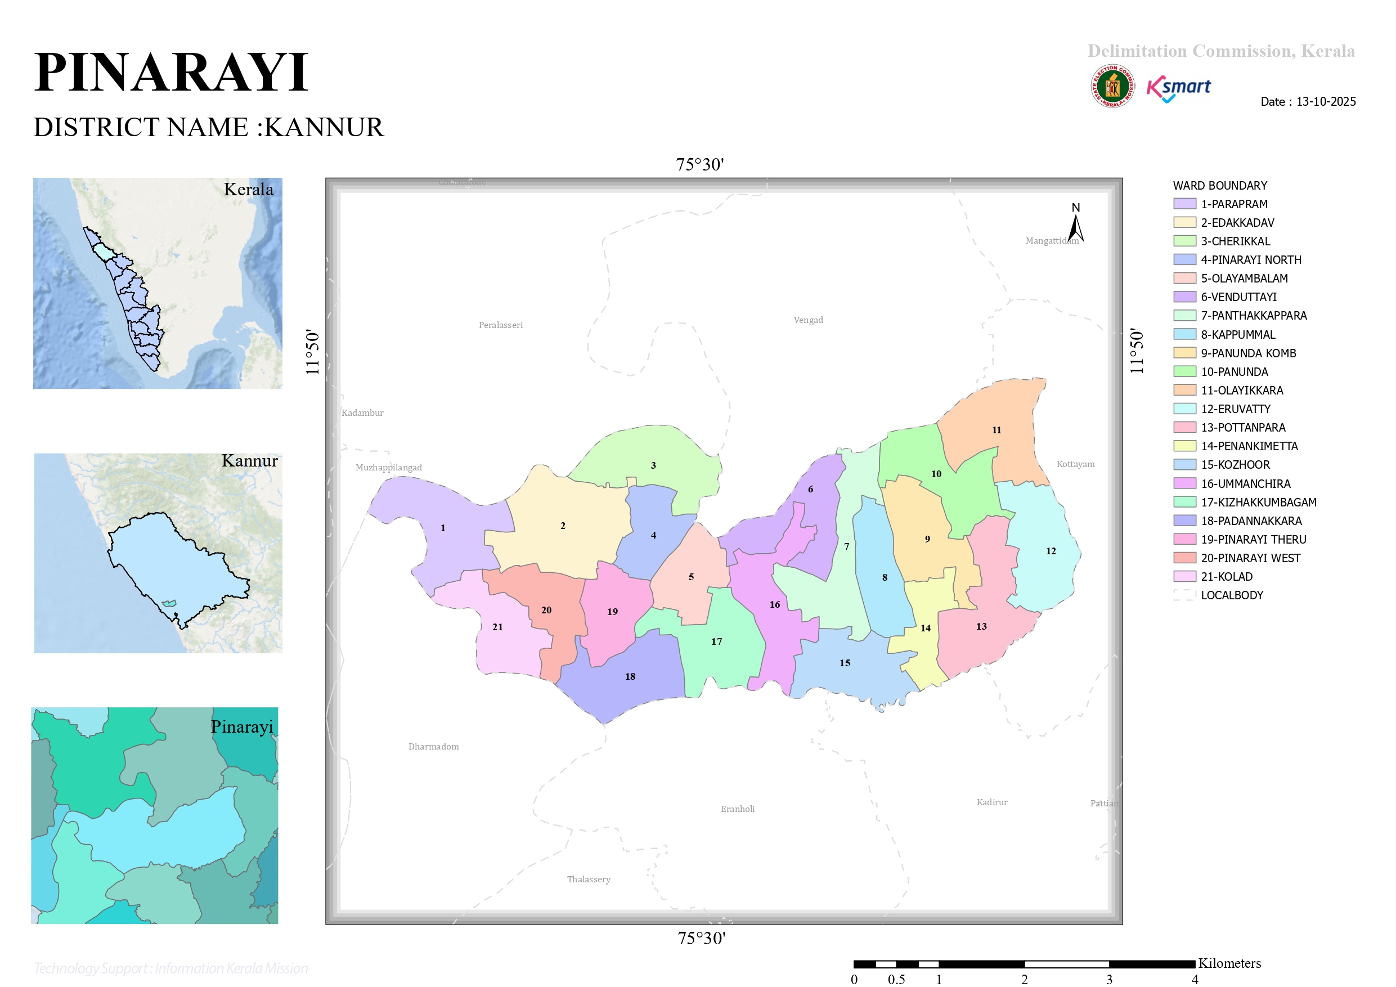
Task: Select ward 9 region on the map
Action: 927,539
